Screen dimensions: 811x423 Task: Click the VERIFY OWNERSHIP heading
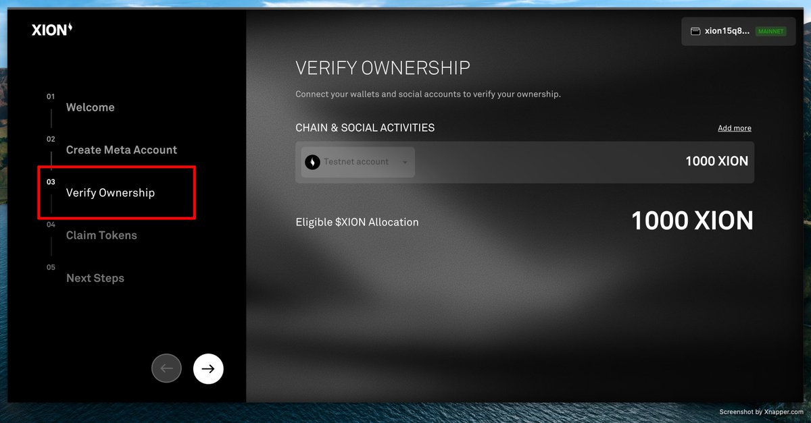[383, 68]
